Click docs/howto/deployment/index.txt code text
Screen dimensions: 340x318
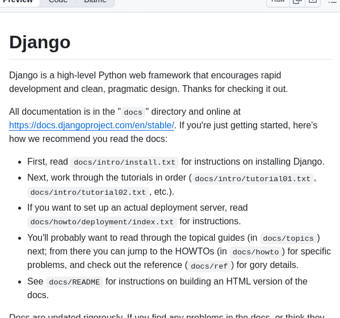tap(102, 222)
